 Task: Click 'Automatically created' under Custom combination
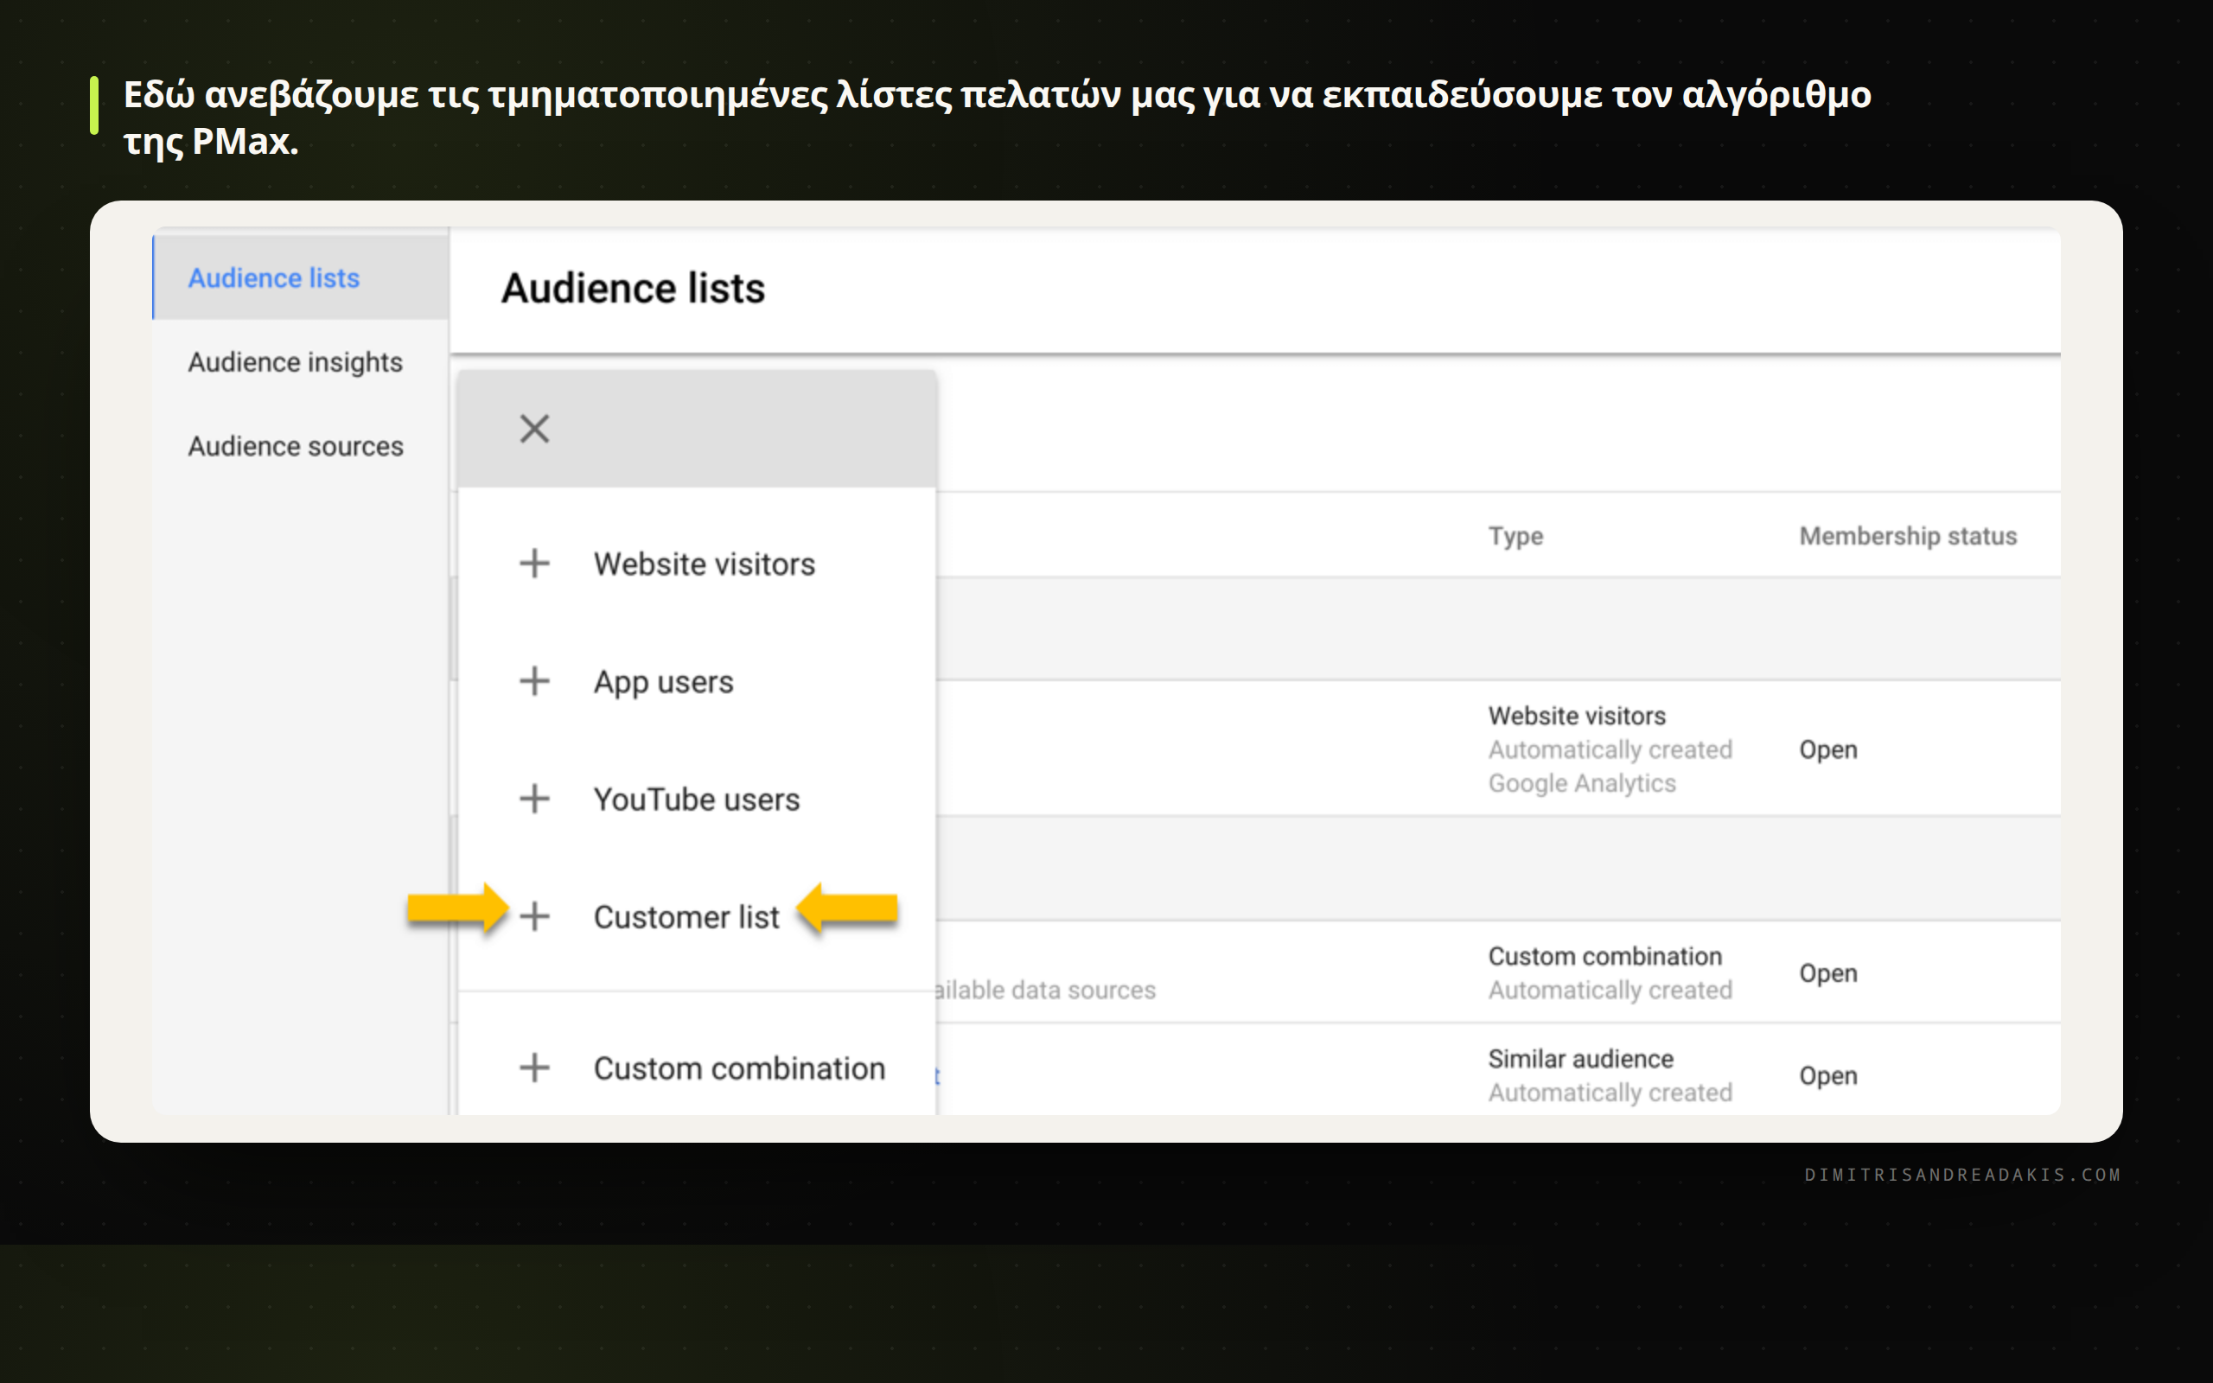point(1610,990)
